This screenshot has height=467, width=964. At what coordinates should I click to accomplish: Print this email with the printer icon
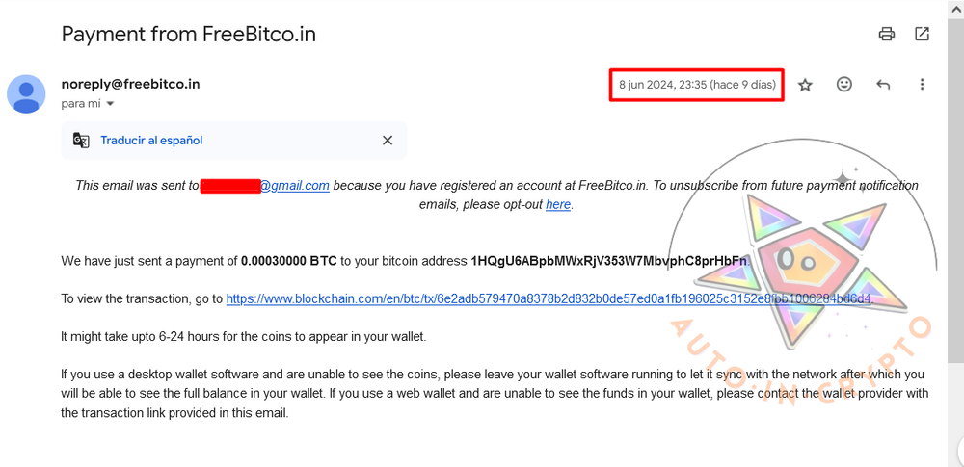pos(887,35)
